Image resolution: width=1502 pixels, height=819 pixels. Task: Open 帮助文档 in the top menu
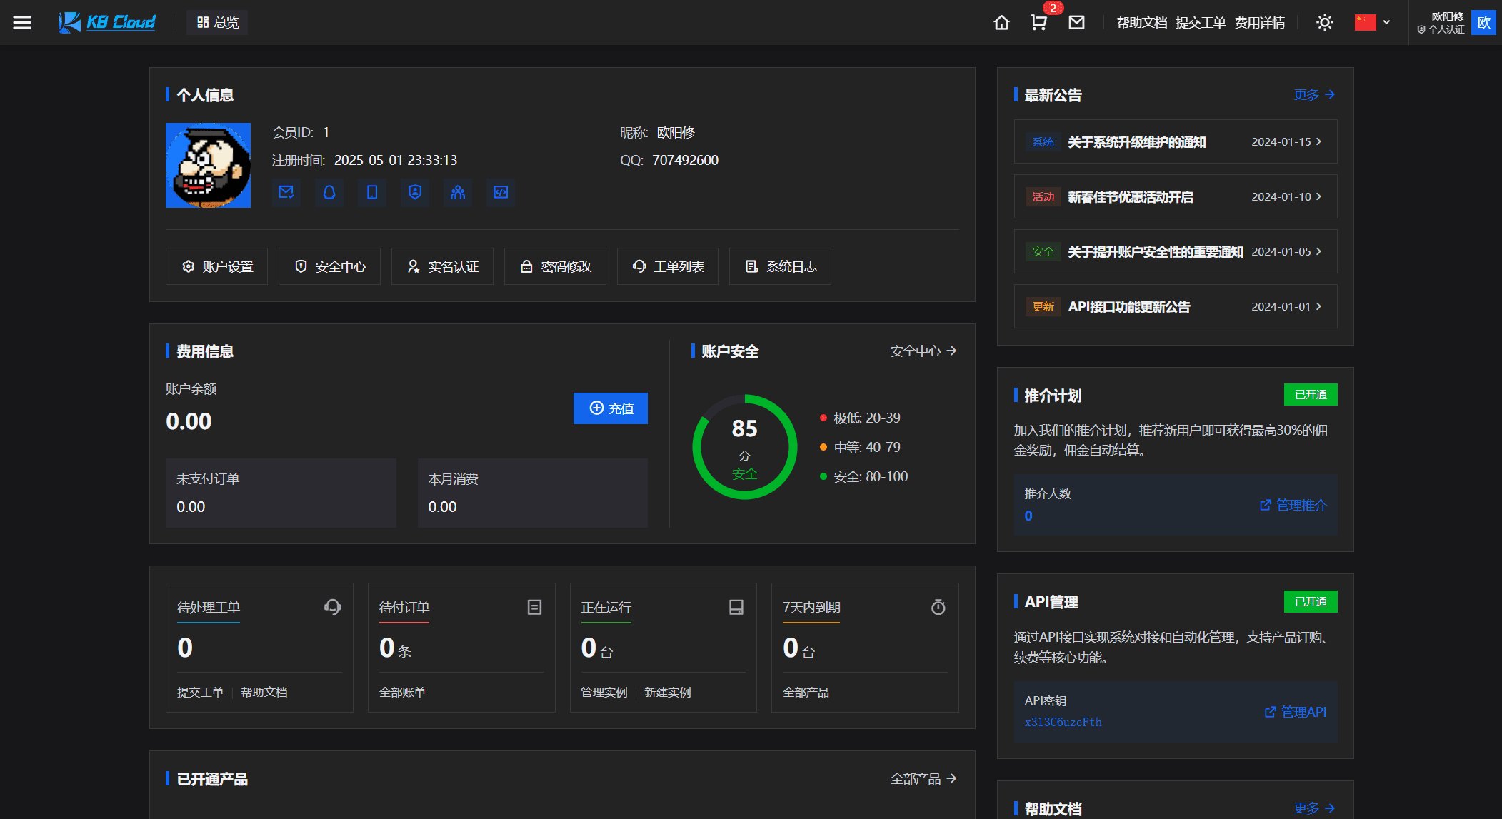[x=1141, y=22]
